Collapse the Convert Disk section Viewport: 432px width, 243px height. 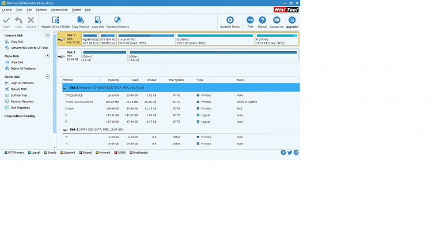click(47, 35)
